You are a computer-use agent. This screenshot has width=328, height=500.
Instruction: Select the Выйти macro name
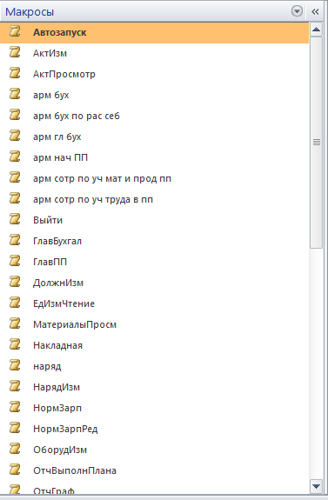point(48,220)
